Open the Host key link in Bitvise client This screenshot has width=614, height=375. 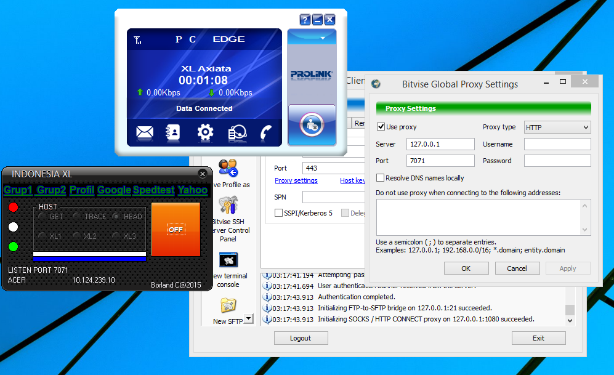click(352, 180)
